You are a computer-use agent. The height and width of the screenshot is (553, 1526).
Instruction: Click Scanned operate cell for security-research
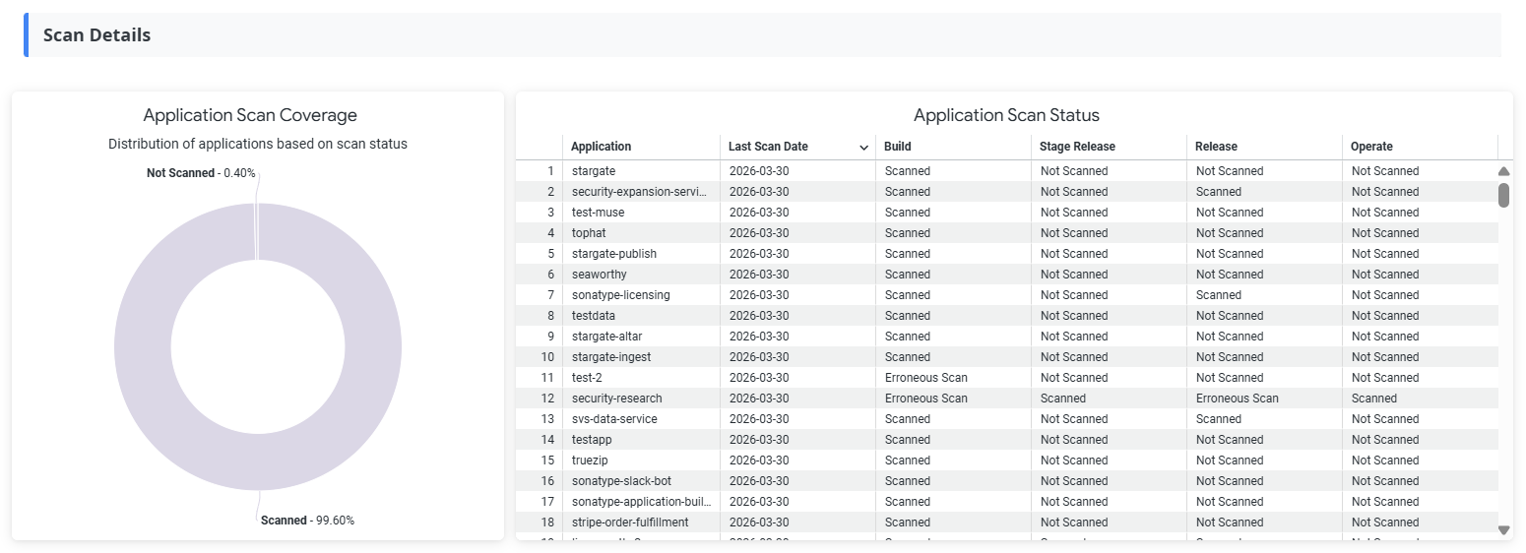click(x=1420, y=399)
